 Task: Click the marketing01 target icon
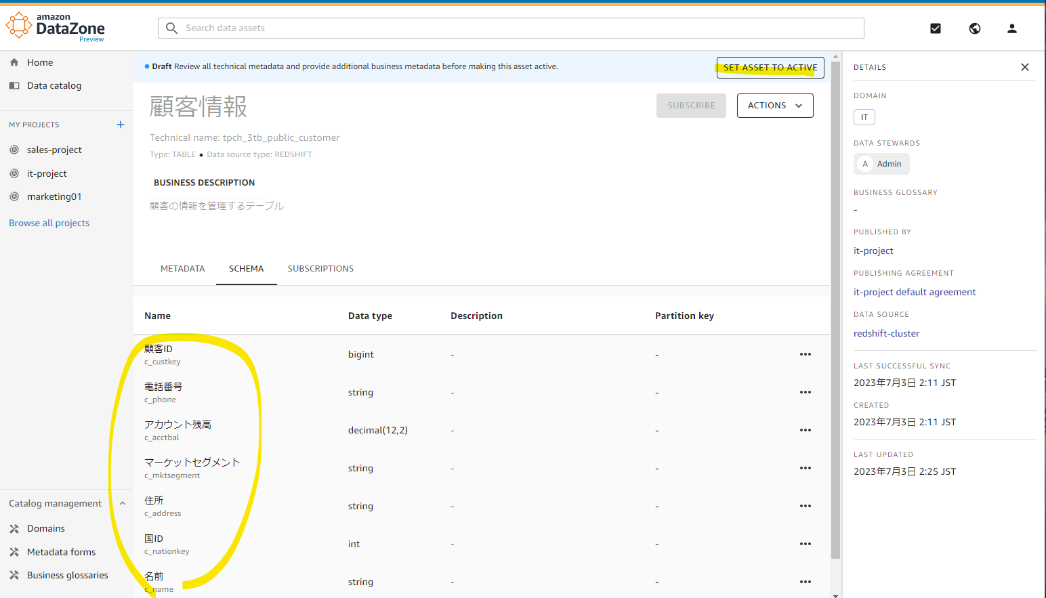pos(14,196)
